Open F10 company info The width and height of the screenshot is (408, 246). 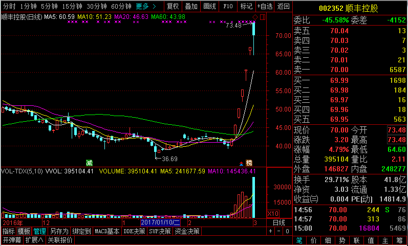[228, 6]
